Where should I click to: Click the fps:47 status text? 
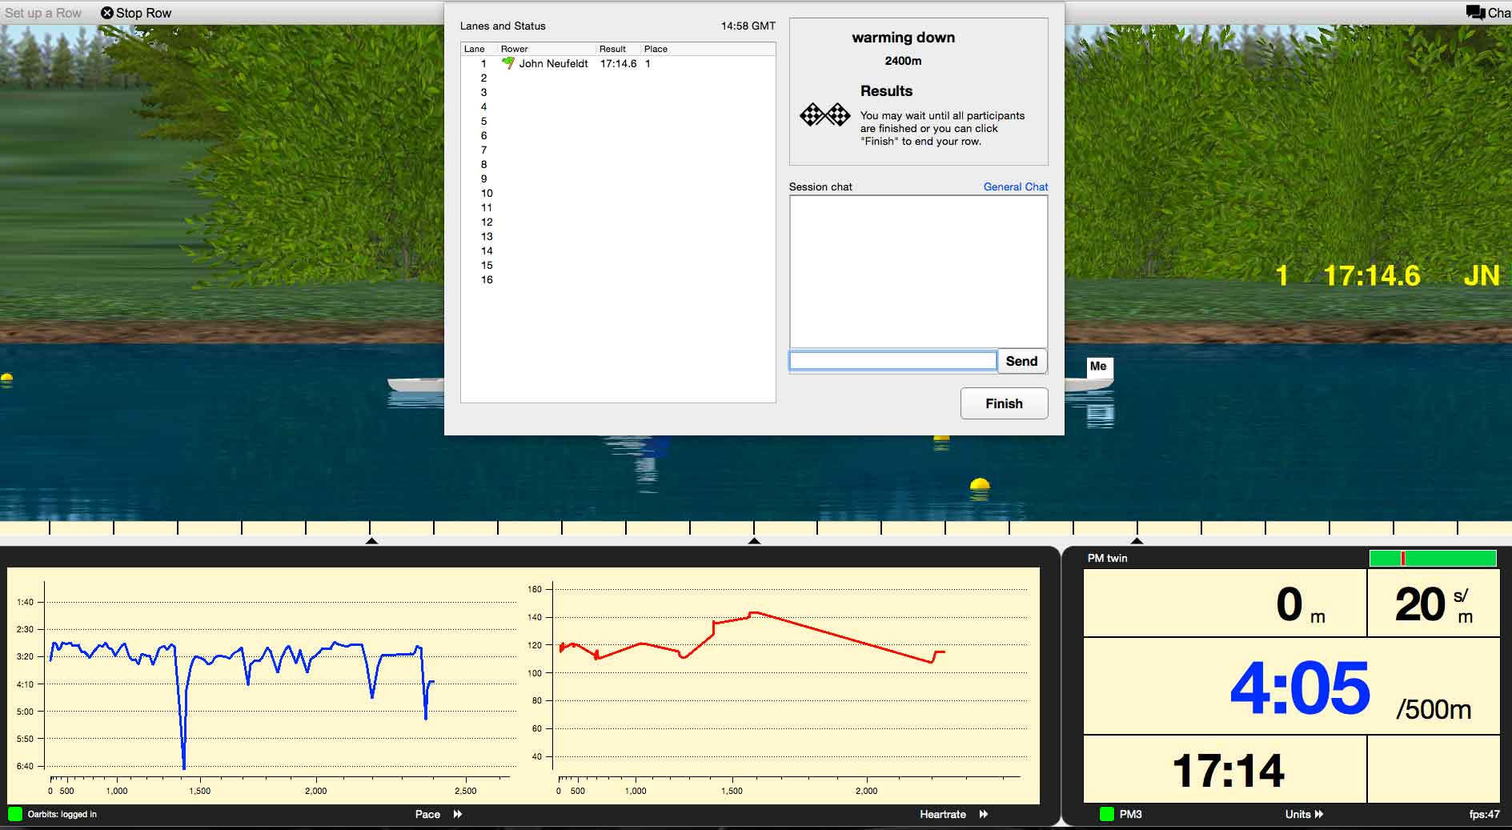pyautogui.click(x=1484, y=814)
